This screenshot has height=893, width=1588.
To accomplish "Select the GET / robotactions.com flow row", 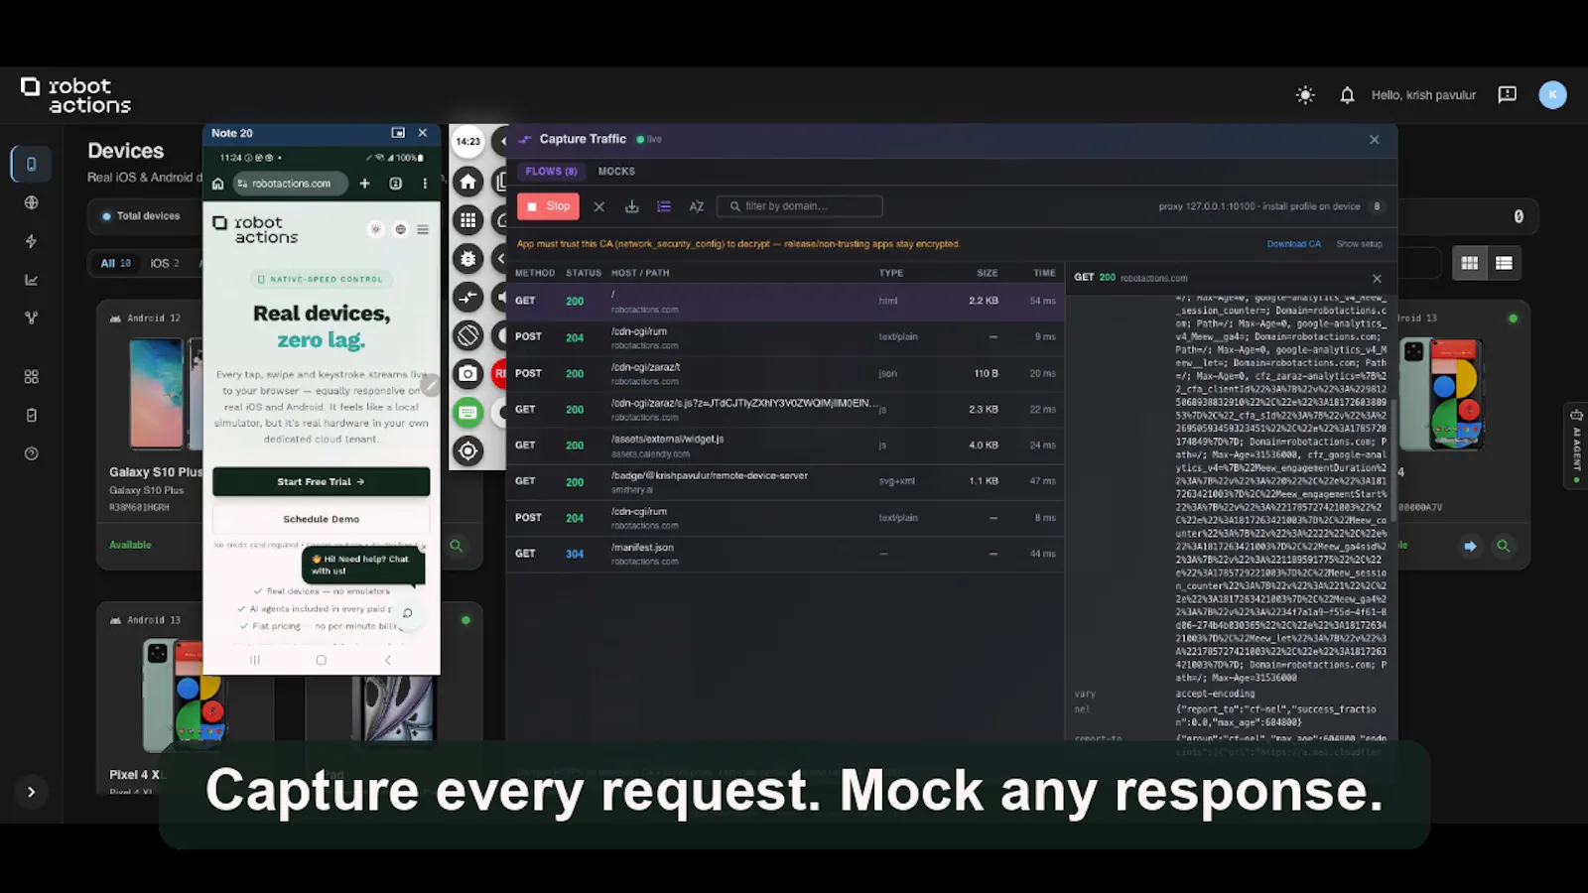I will tap(785, 302).
